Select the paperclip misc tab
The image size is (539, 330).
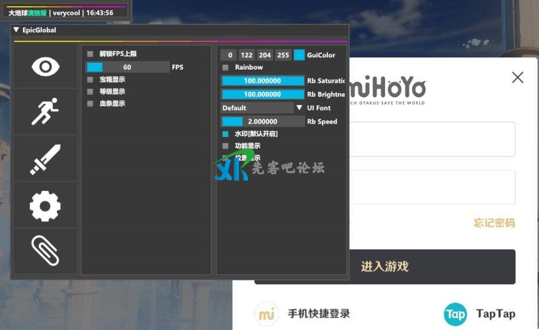pos(45,251)
